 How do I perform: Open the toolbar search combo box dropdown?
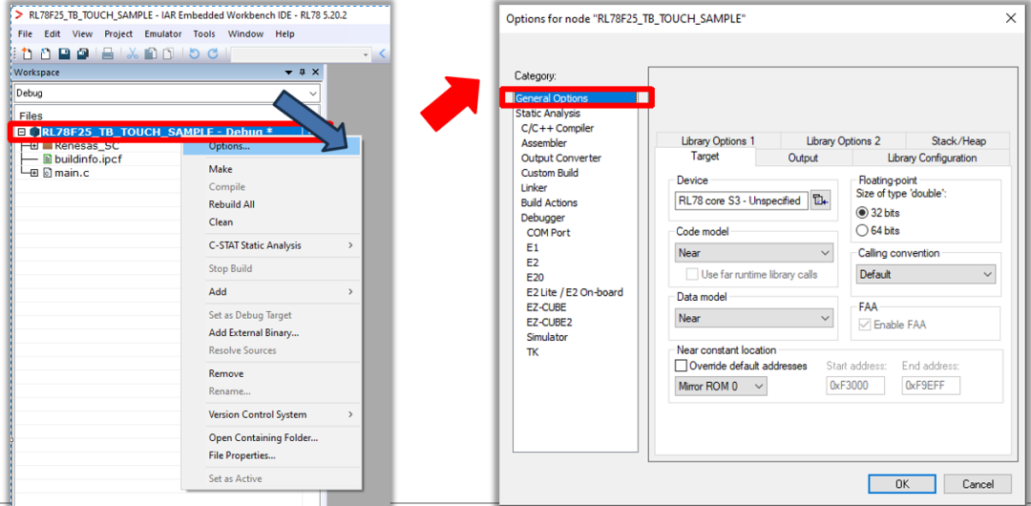[367, 54]
